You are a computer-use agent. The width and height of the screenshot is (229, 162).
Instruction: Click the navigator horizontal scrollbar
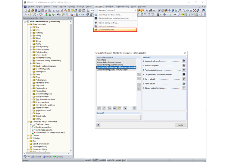pos(38,153)
